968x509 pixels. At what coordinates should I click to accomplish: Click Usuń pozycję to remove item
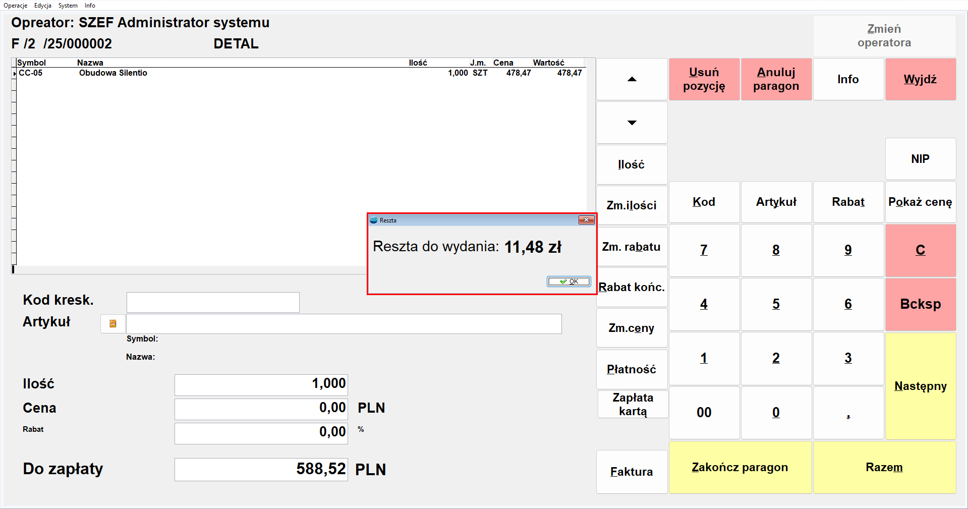(x=704, y=79)
